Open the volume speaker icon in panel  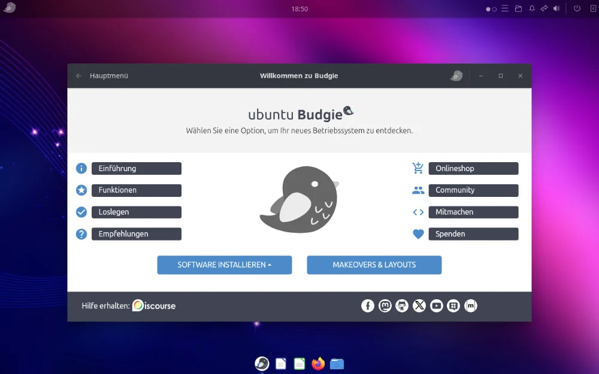tap(556, 8)
